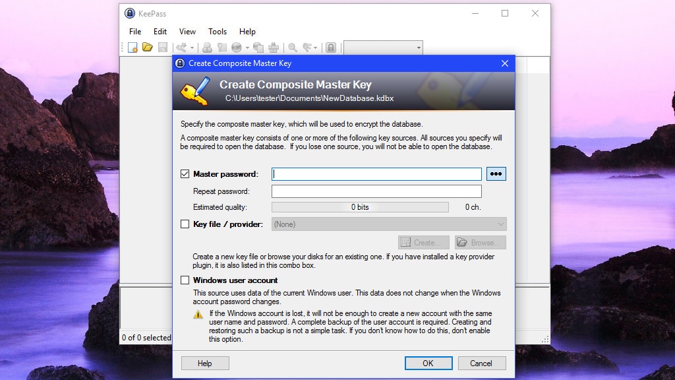
Task: Click the Copy User Name person icon
Action: [207, 47]
